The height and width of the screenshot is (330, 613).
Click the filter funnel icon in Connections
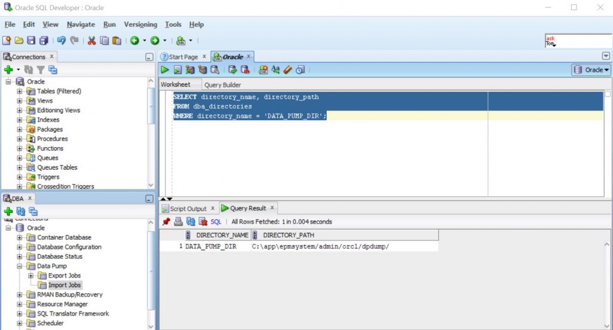pos(40,70)
